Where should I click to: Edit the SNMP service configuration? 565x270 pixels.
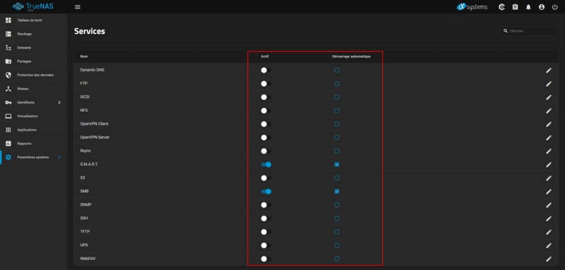pyautogui.click(x=548, y=205)
